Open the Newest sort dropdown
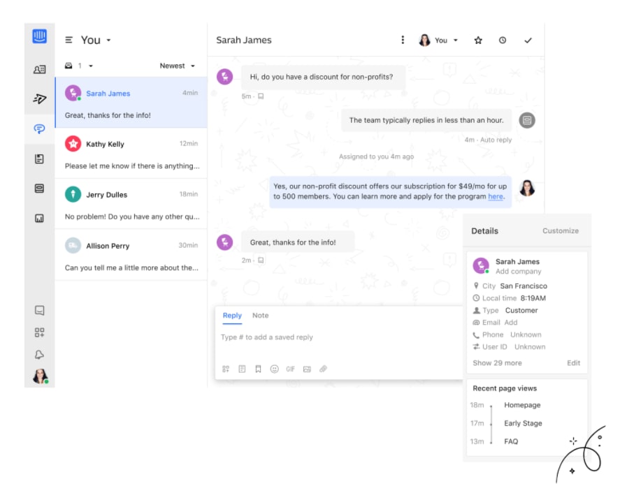The height and width of the screenshot is (500, 627). click(x=177, y=66)
